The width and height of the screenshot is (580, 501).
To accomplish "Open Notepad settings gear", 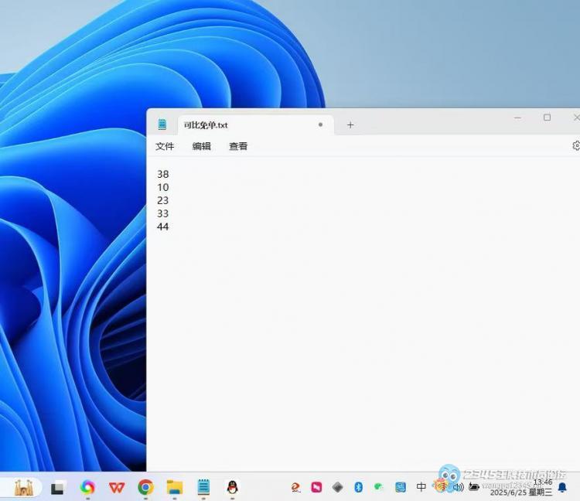I will (x=576, y=145).
